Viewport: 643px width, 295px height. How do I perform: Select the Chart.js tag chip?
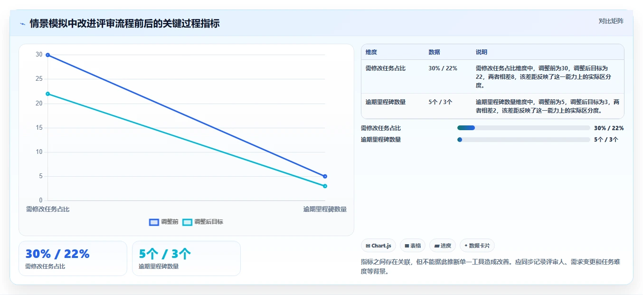[378, 246]
